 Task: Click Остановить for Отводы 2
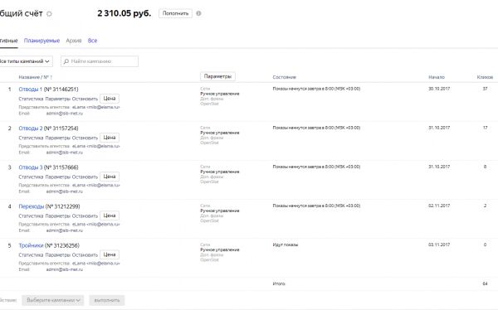85,138
